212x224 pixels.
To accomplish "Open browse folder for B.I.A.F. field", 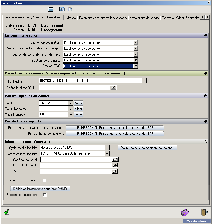I will (x=115, y=171).
